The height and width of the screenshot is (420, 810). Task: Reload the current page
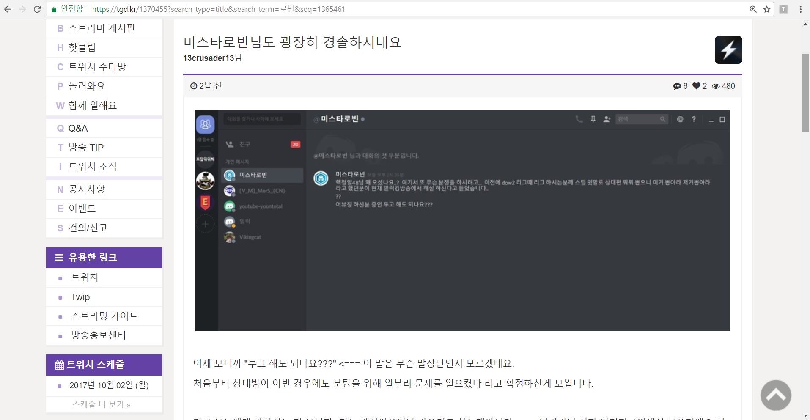pyautogui.click(x=37, y=9)
